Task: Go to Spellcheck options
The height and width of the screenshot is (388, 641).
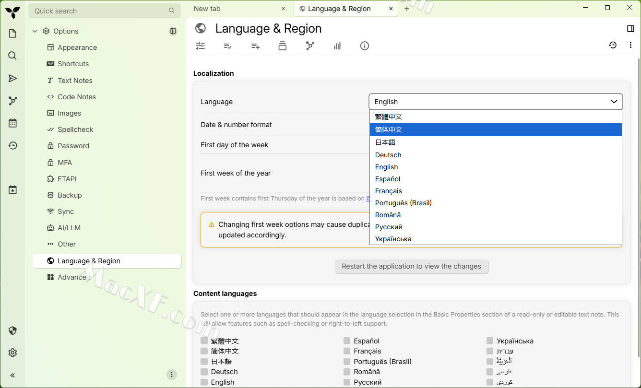Action: pyautogui.click(x=107, y=129)
